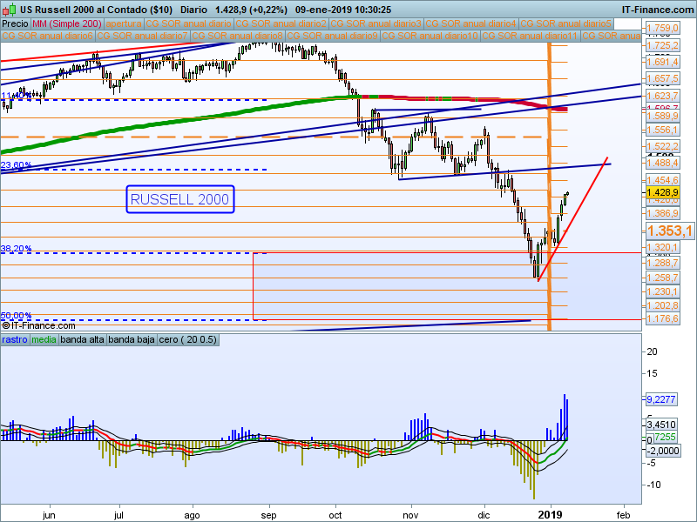The height and width of the screenshot is (522, 697).
Task: Click the 'ago' month on the time axis
Action: [x=192, y=515]
